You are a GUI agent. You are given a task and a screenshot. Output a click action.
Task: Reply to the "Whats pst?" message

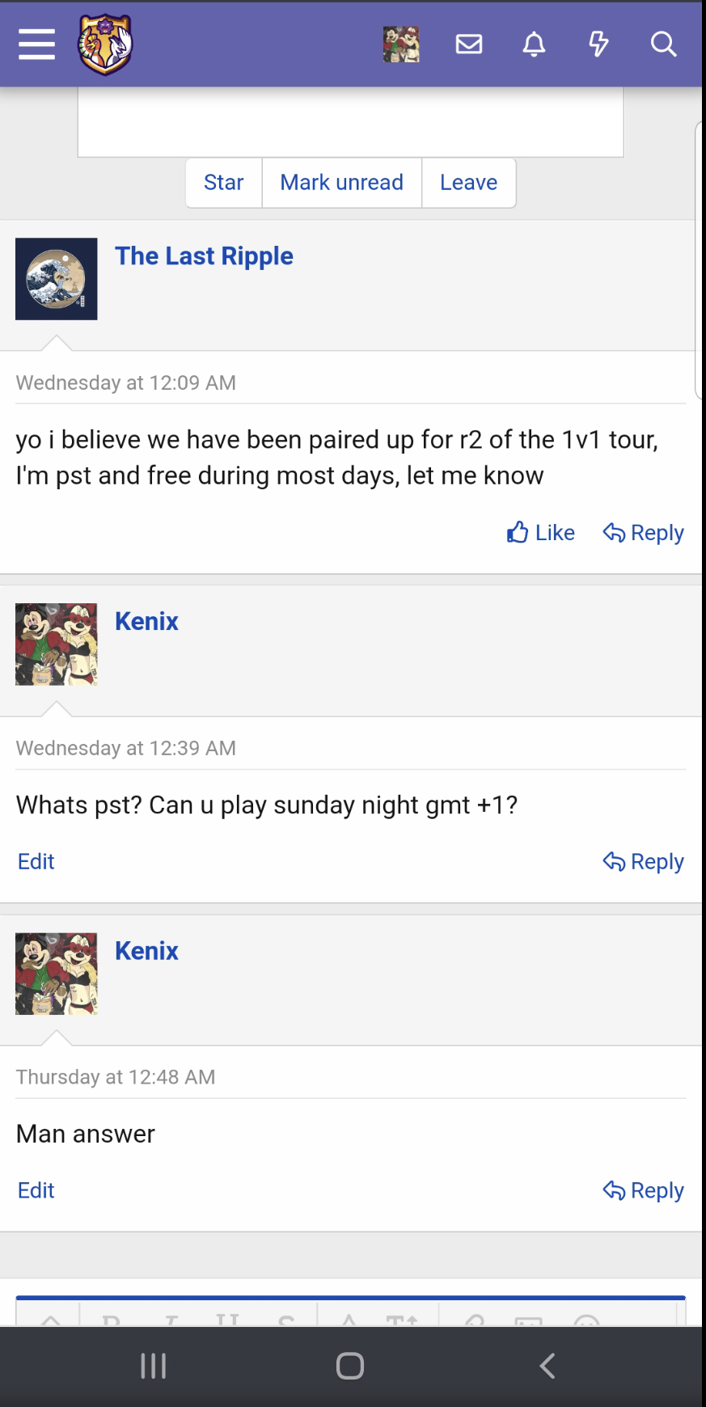[x=644, y=862]
